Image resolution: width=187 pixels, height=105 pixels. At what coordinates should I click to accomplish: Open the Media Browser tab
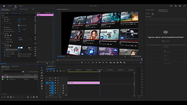15,66
